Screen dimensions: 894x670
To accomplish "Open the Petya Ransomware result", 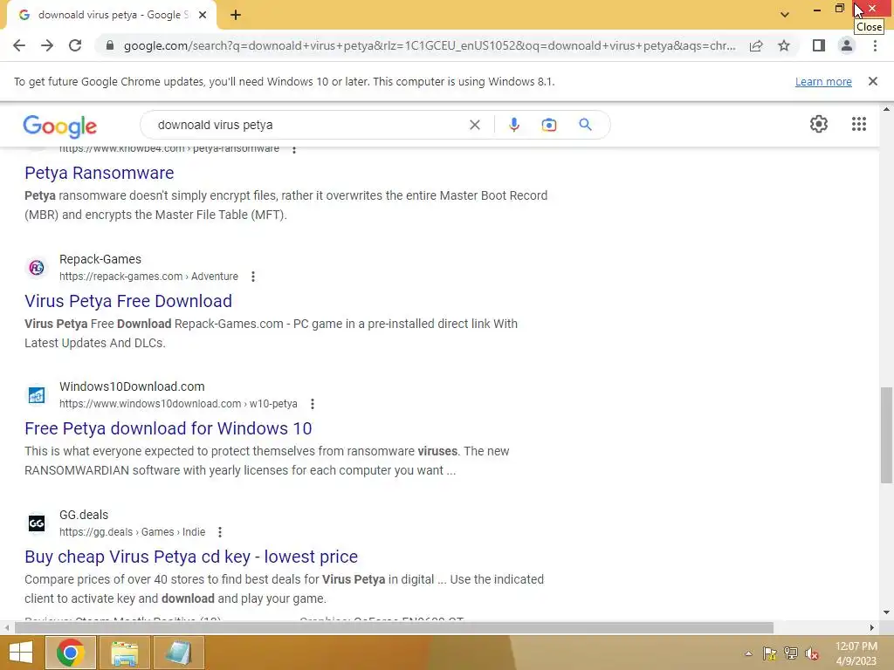I will click(100, 173).
